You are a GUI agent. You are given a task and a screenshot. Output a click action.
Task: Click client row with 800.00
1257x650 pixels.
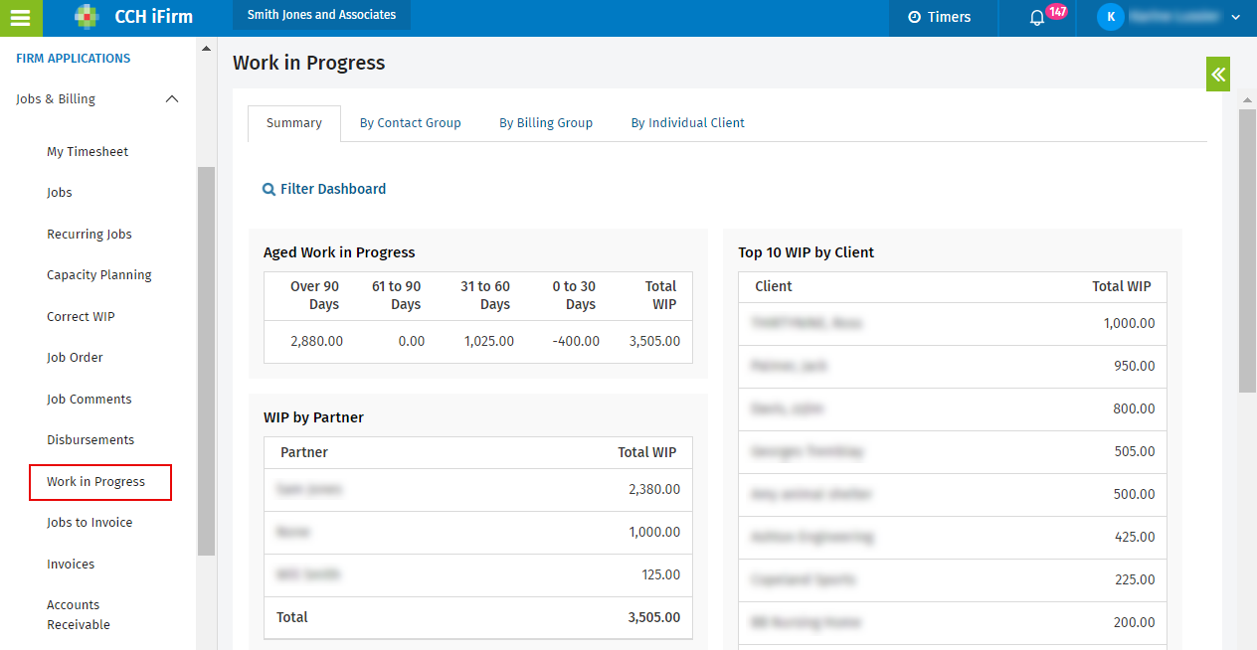pyautogui.click(x=953, y=409)
